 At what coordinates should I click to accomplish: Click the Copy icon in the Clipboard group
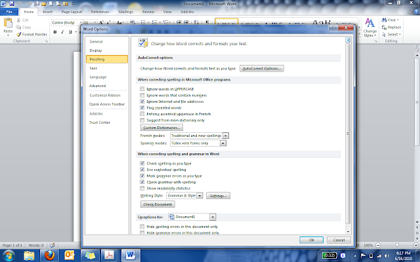(x=18, y=27)
